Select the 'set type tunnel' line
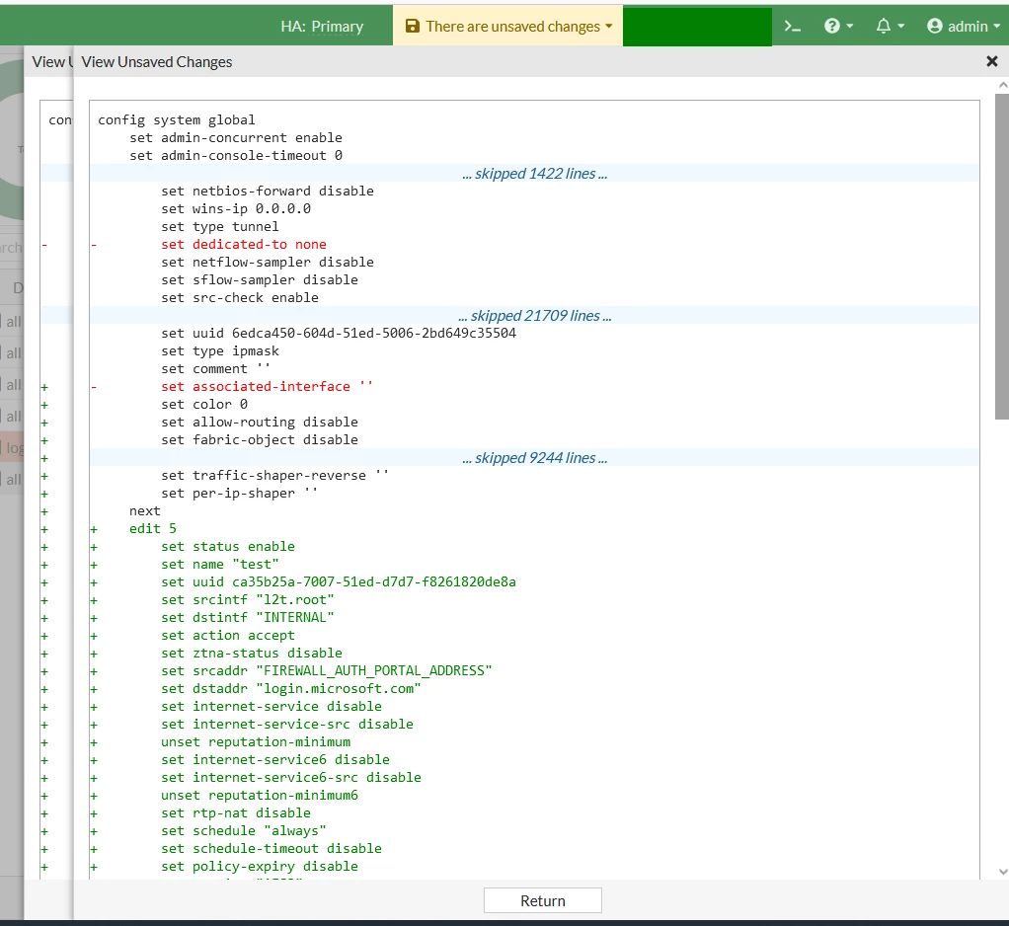This screenshot has width=1009, height=926. point(219,226)
